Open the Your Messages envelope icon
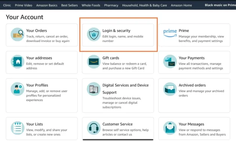Screen dimensions: 236x142 (x=170, y=128)
